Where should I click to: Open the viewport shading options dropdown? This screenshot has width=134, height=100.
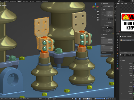coord(93,99)
